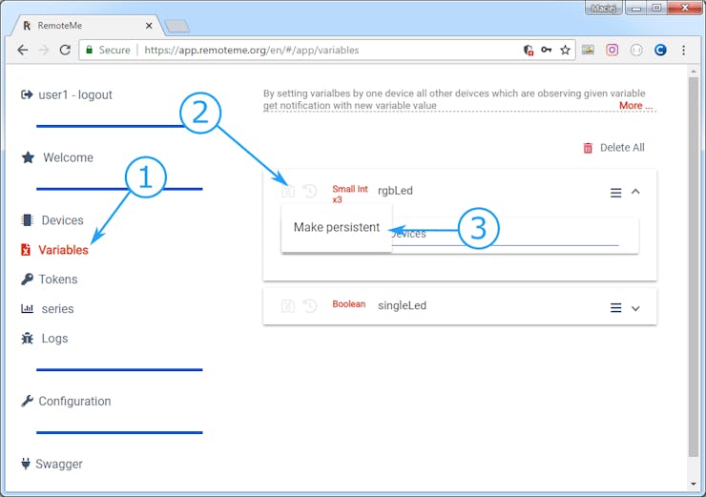Viewport: 706px width, 497px height.
Task: Select the RemoteMe browser tab
Action: pos(86,26)
